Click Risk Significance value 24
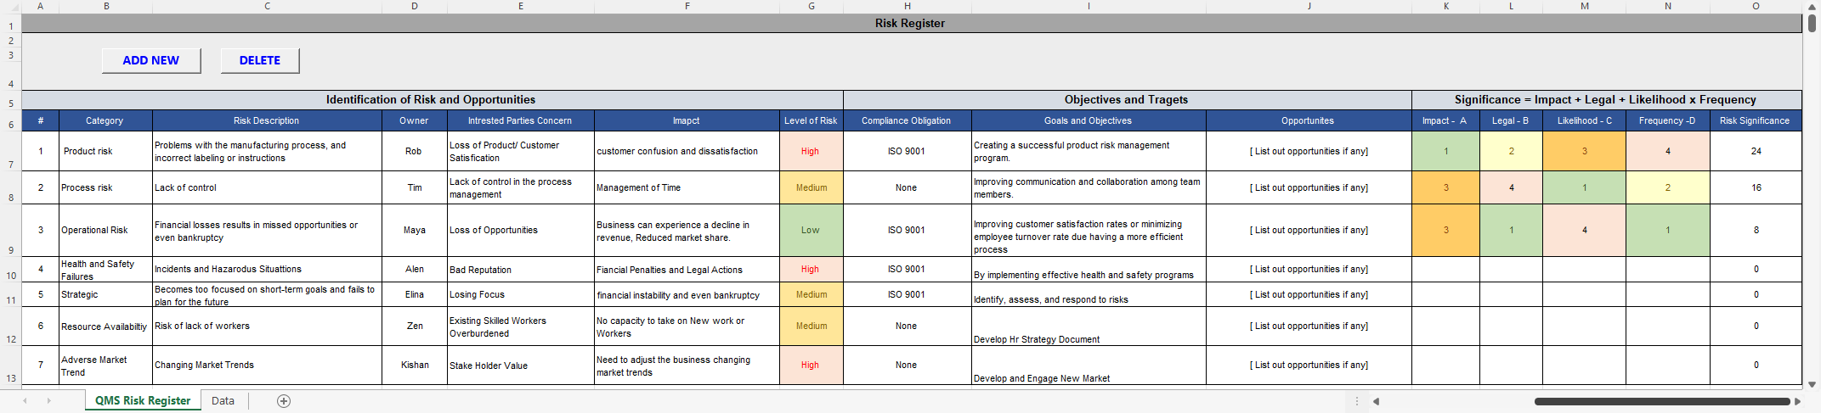The width and height of the screenshot is (1821, 413). point(1756,151)
